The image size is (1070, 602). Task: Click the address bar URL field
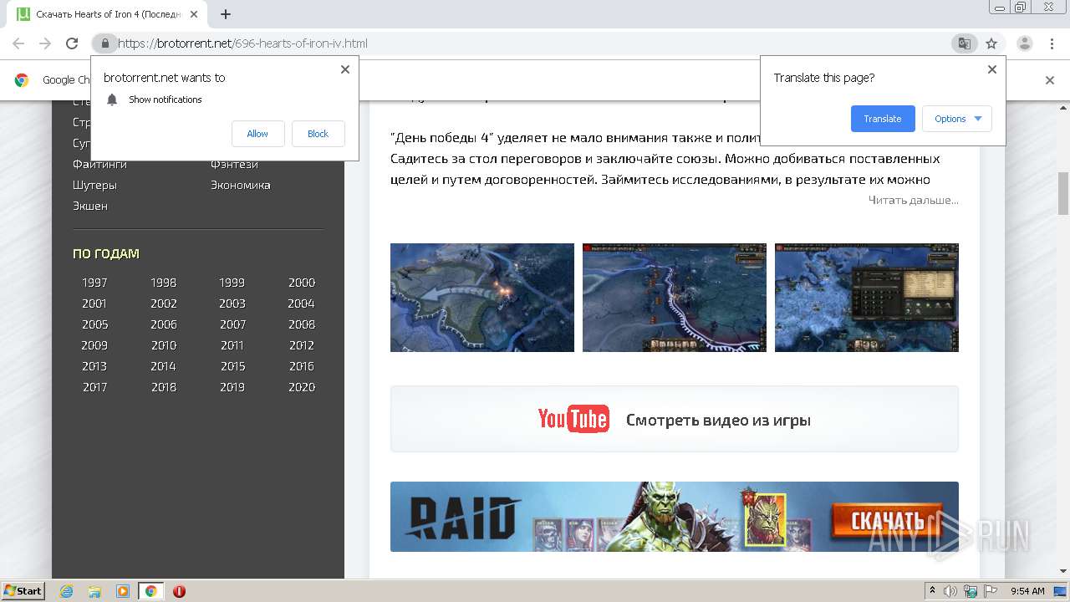pos(535,43)
